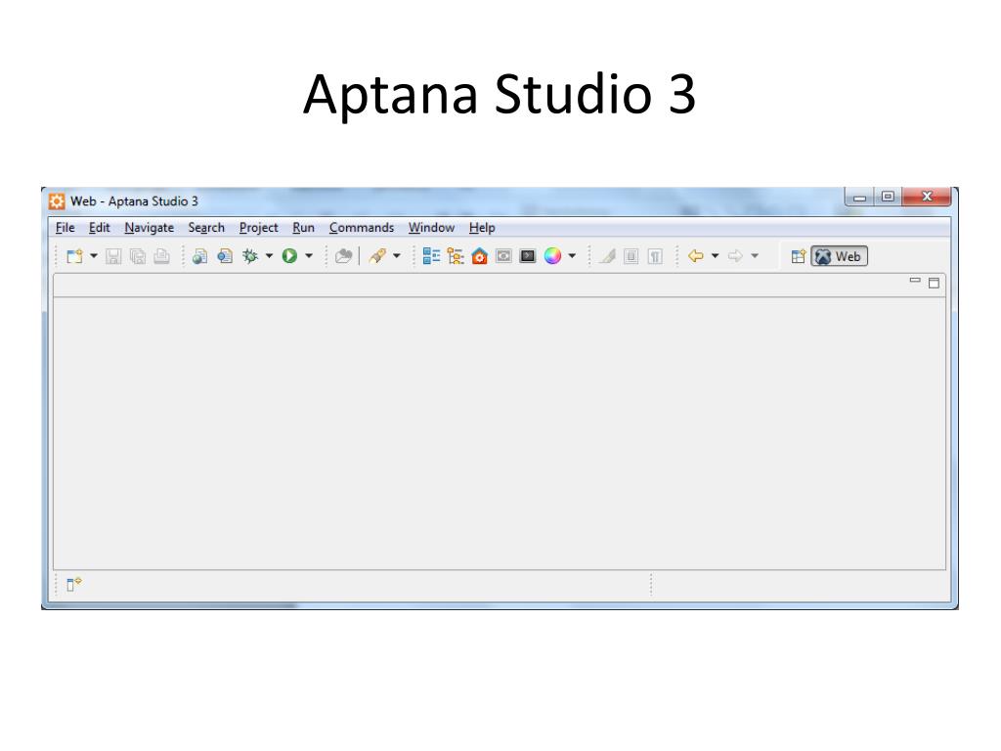Open the New wizard dropdown arrow
The image size is (1001, 751).
94,256
